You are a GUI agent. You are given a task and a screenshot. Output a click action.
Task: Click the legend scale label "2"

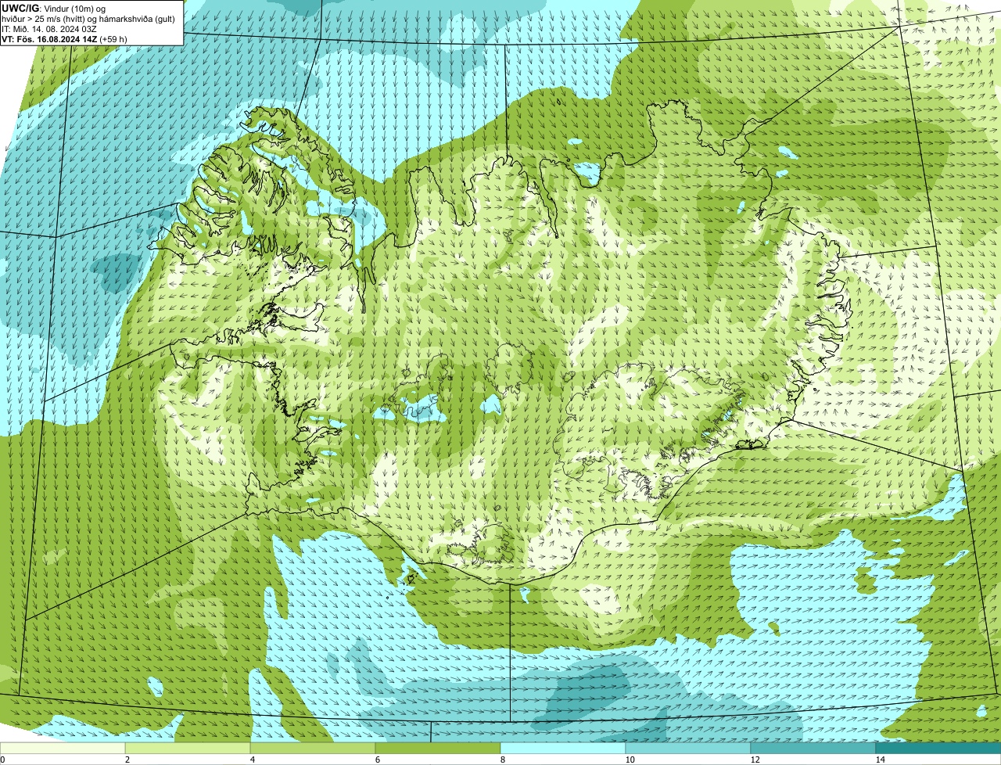[x=127, y=760]
